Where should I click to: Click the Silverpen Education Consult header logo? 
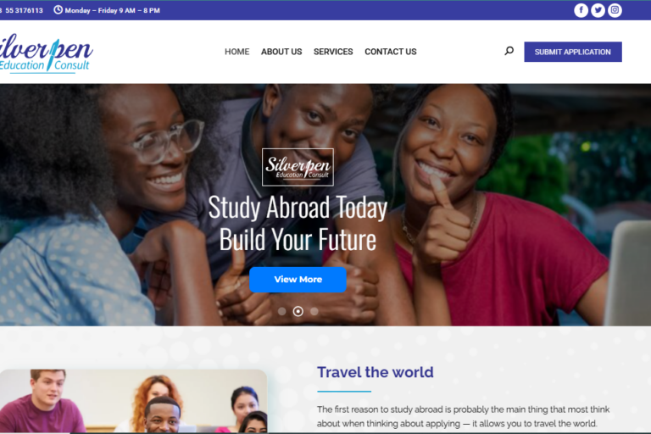pos(46,53)
